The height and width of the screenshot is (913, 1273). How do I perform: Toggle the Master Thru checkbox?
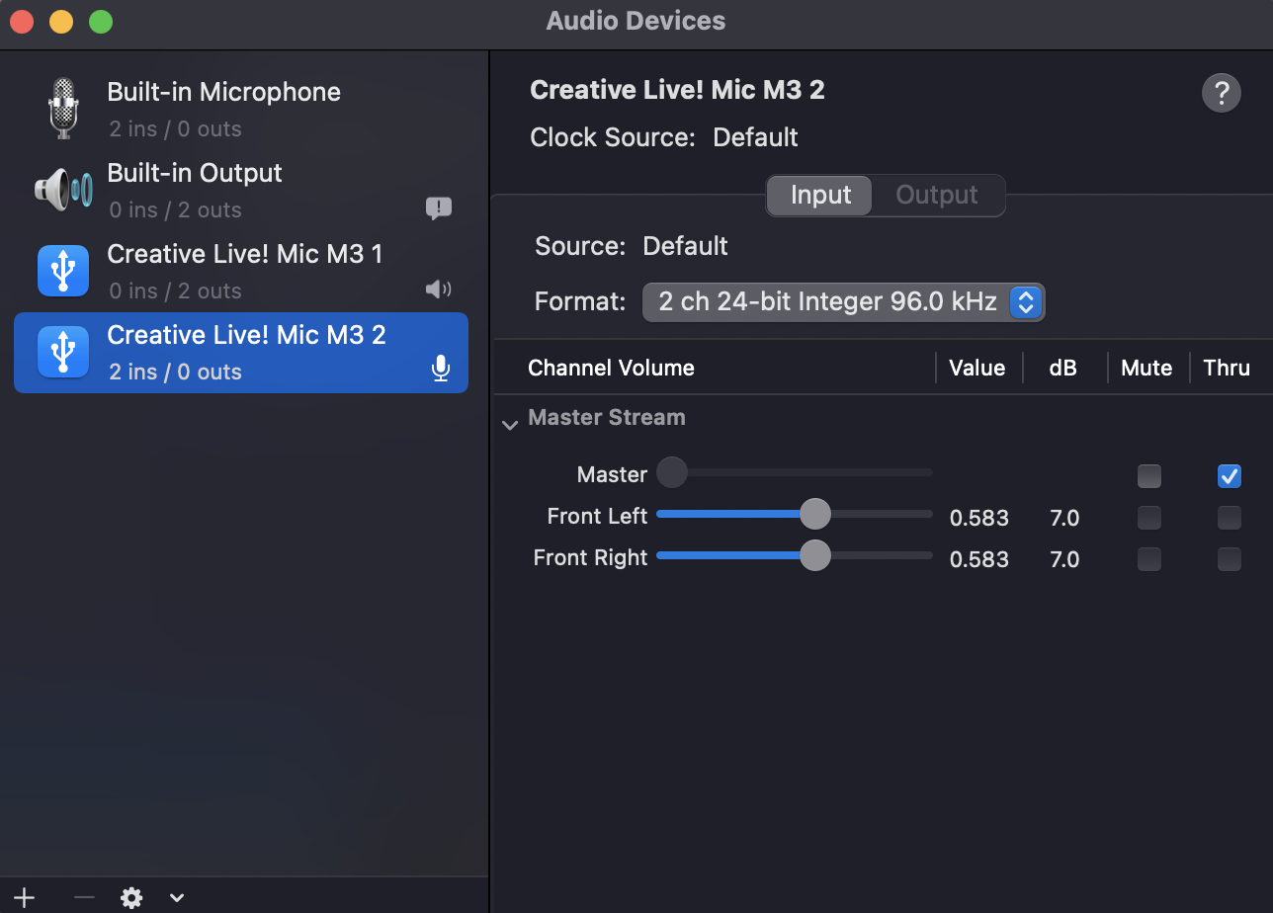tap(1229, 476)
